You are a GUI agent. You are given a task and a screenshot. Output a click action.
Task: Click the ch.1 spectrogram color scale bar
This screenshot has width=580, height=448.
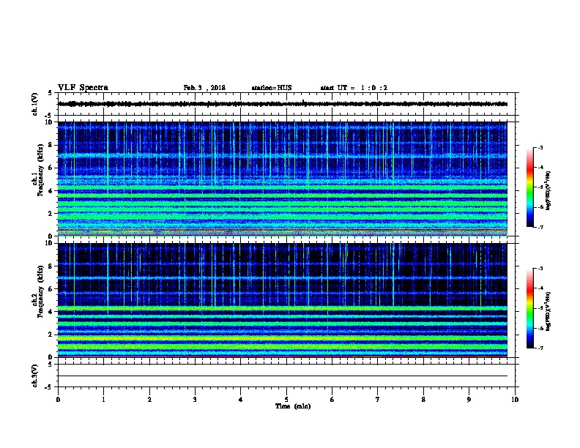530,187
